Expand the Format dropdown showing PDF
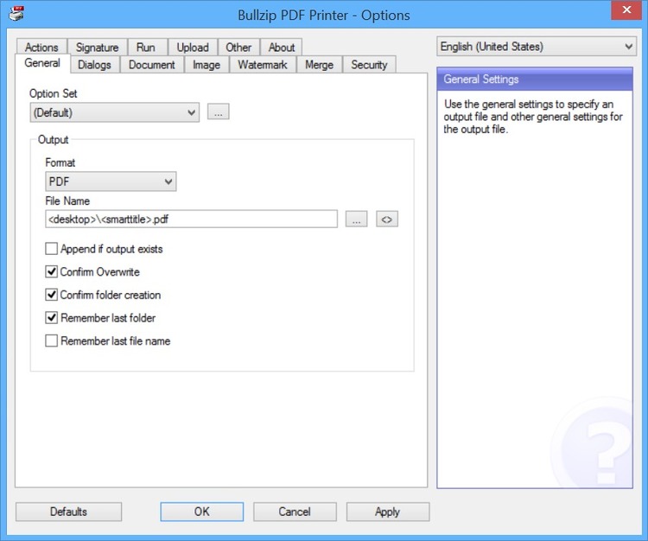This screenshot has width=648, height=541. pyautogui.click(x=111, y=181)
